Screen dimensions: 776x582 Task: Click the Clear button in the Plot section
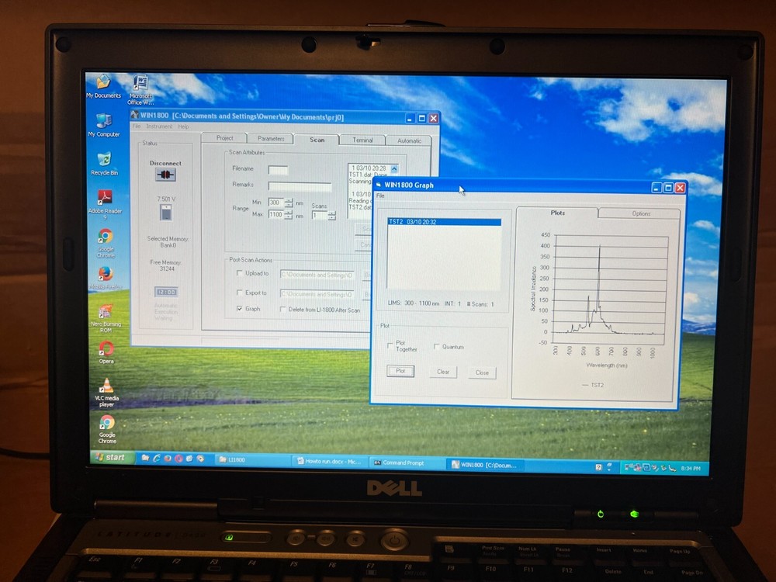click(x=444, y=371)
